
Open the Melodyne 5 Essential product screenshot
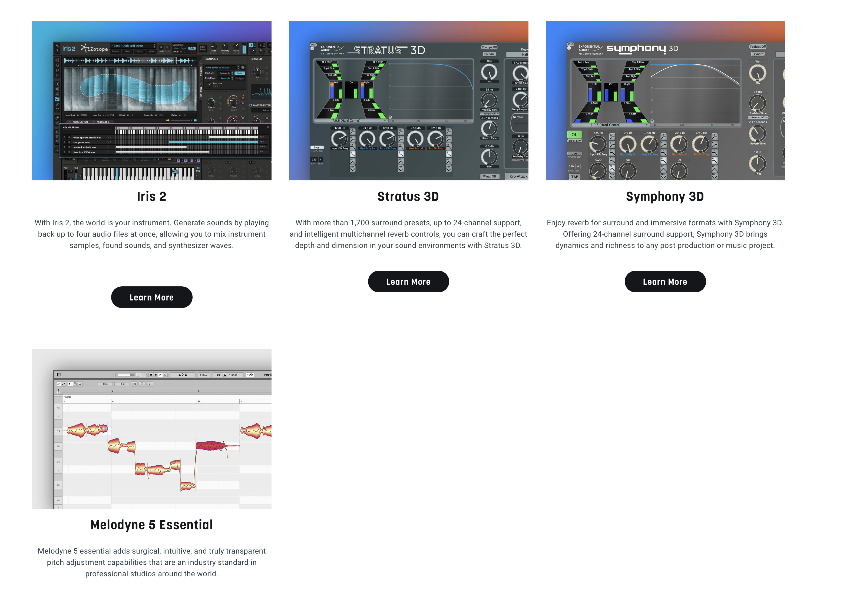coord(152,429)
